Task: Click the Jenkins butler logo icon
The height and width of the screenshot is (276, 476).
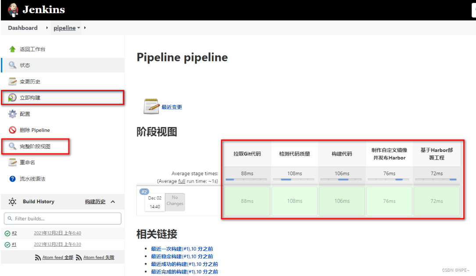Action: [13, 10]
